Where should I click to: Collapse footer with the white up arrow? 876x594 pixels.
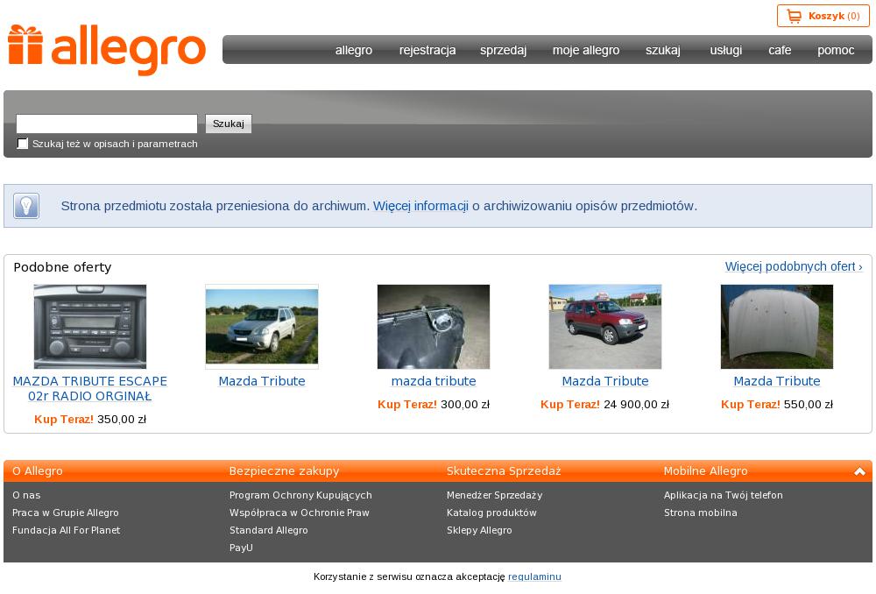(859, 471)
